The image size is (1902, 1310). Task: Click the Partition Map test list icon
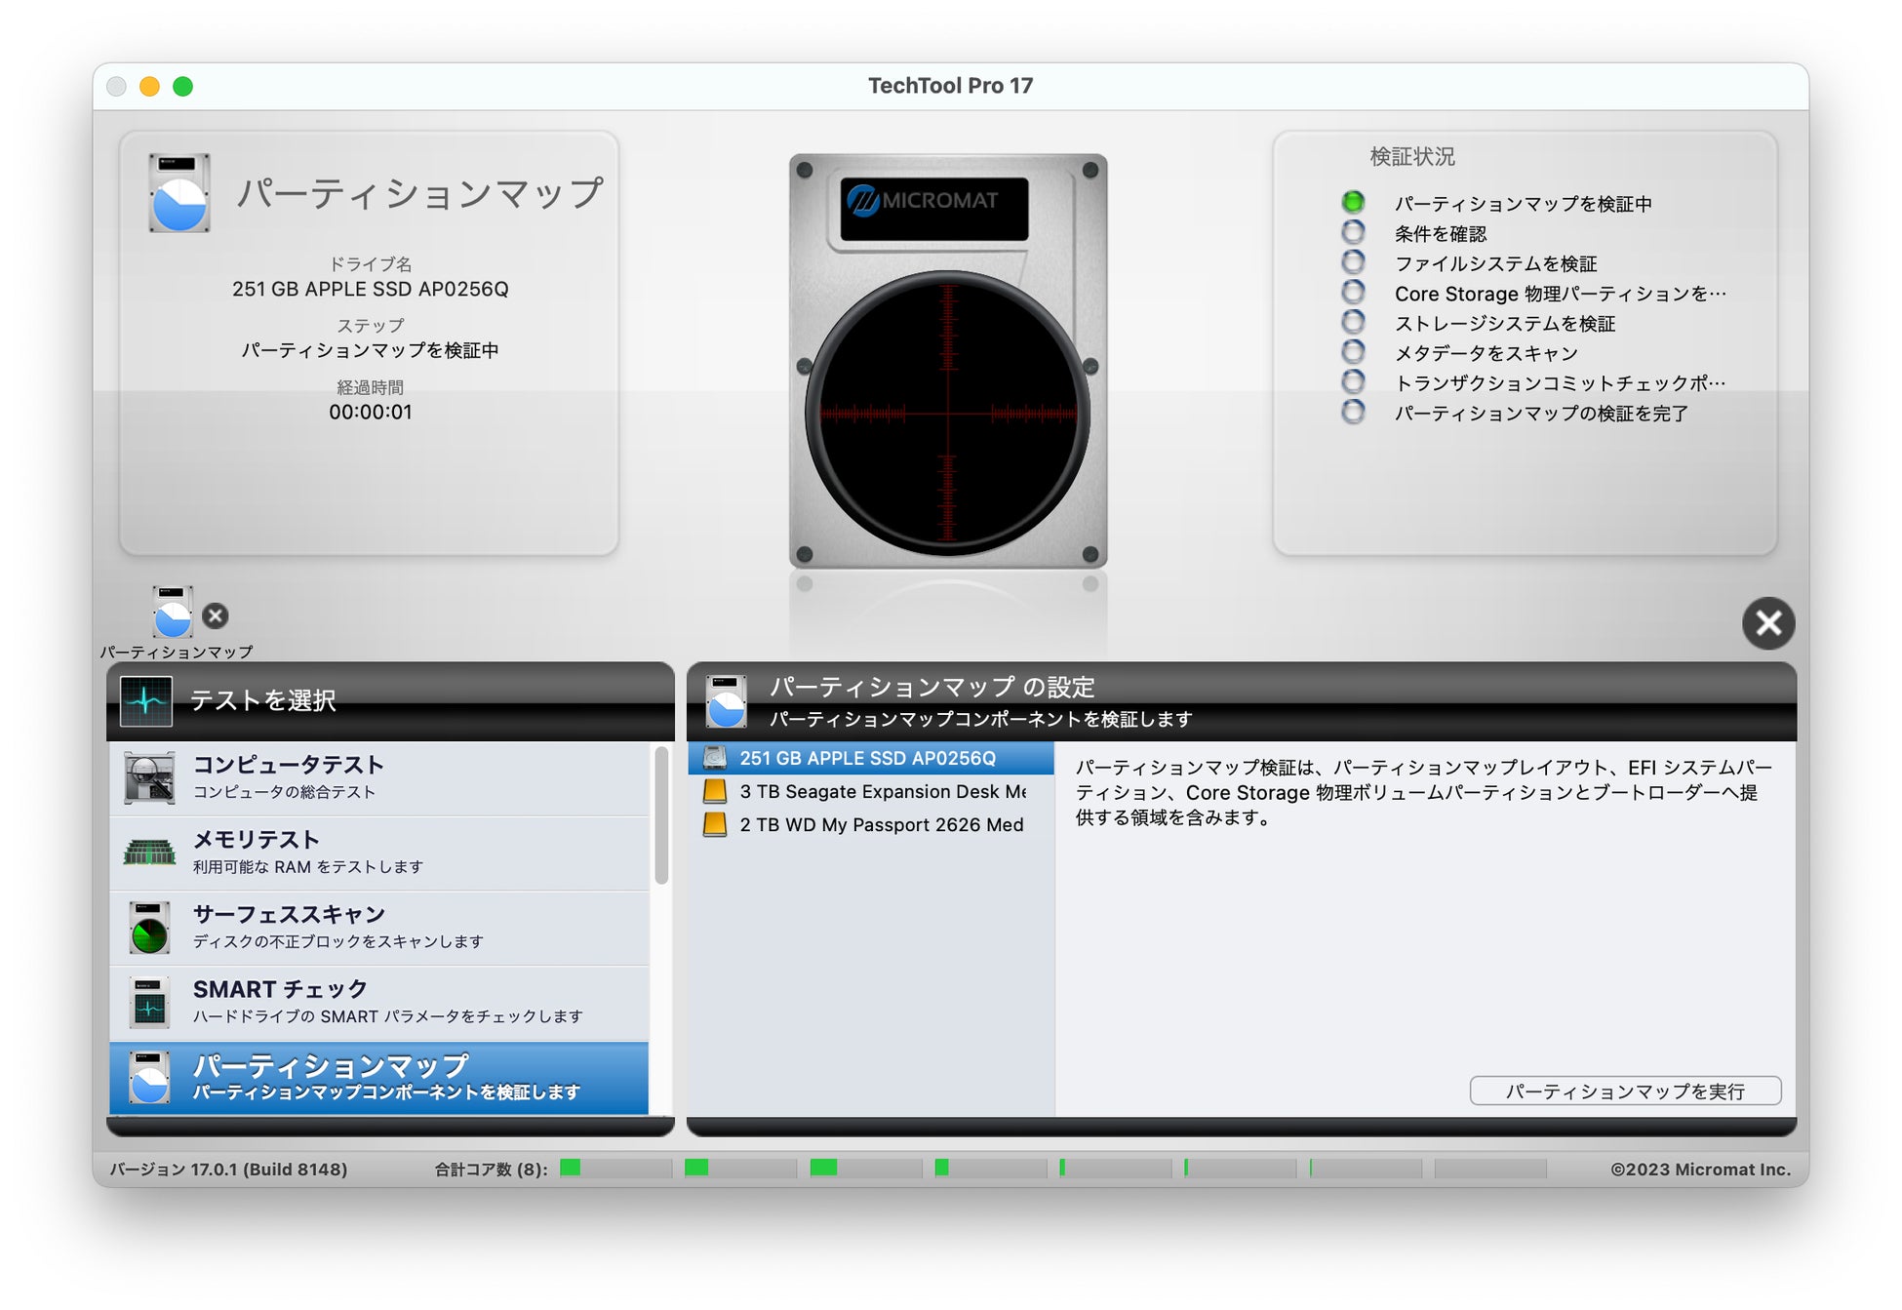point(149,1078)
